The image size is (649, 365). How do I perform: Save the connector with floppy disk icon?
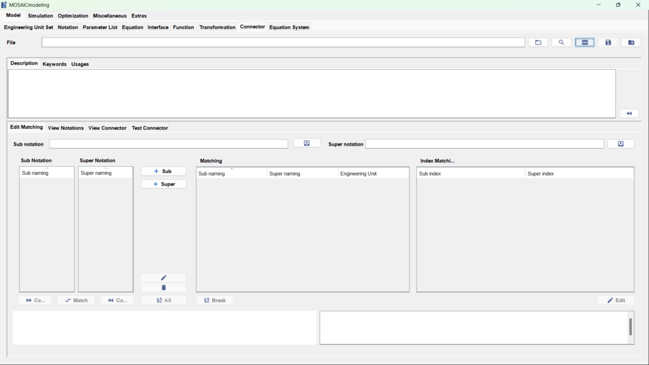click(x=608, y=42)
